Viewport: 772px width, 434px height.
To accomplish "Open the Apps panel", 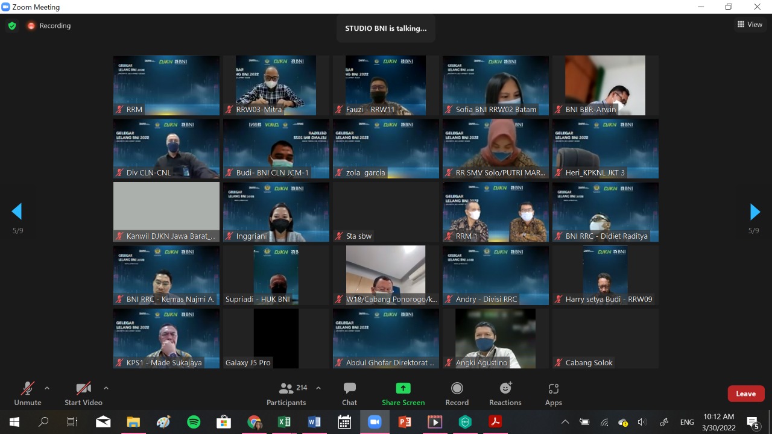I will (553, 394).
